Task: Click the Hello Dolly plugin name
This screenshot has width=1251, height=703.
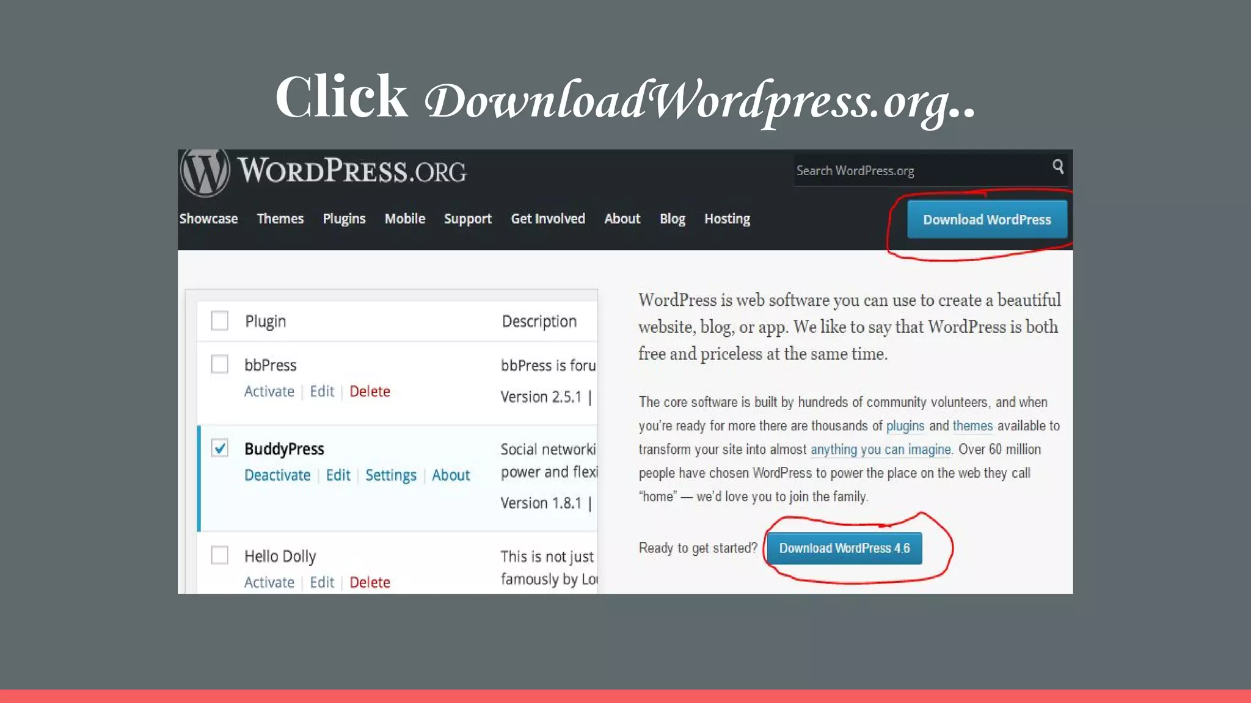Action: coord(280,556)
